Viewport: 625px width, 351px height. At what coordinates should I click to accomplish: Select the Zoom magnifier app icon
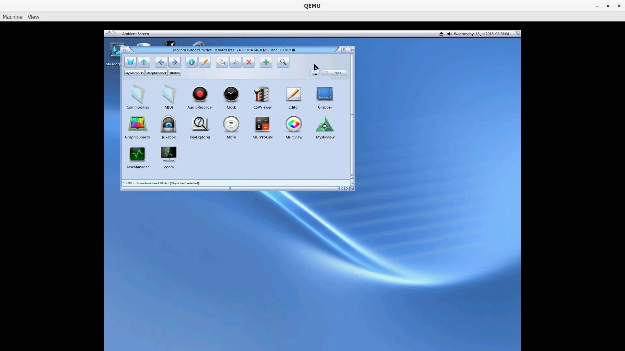pyautogui.click(x=169, y=157)
